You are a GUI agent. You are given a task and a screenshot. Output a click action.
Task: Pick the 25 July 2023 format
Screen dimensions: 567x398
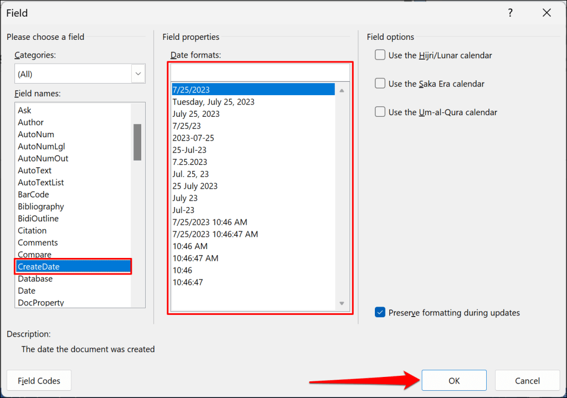[195, 186]
